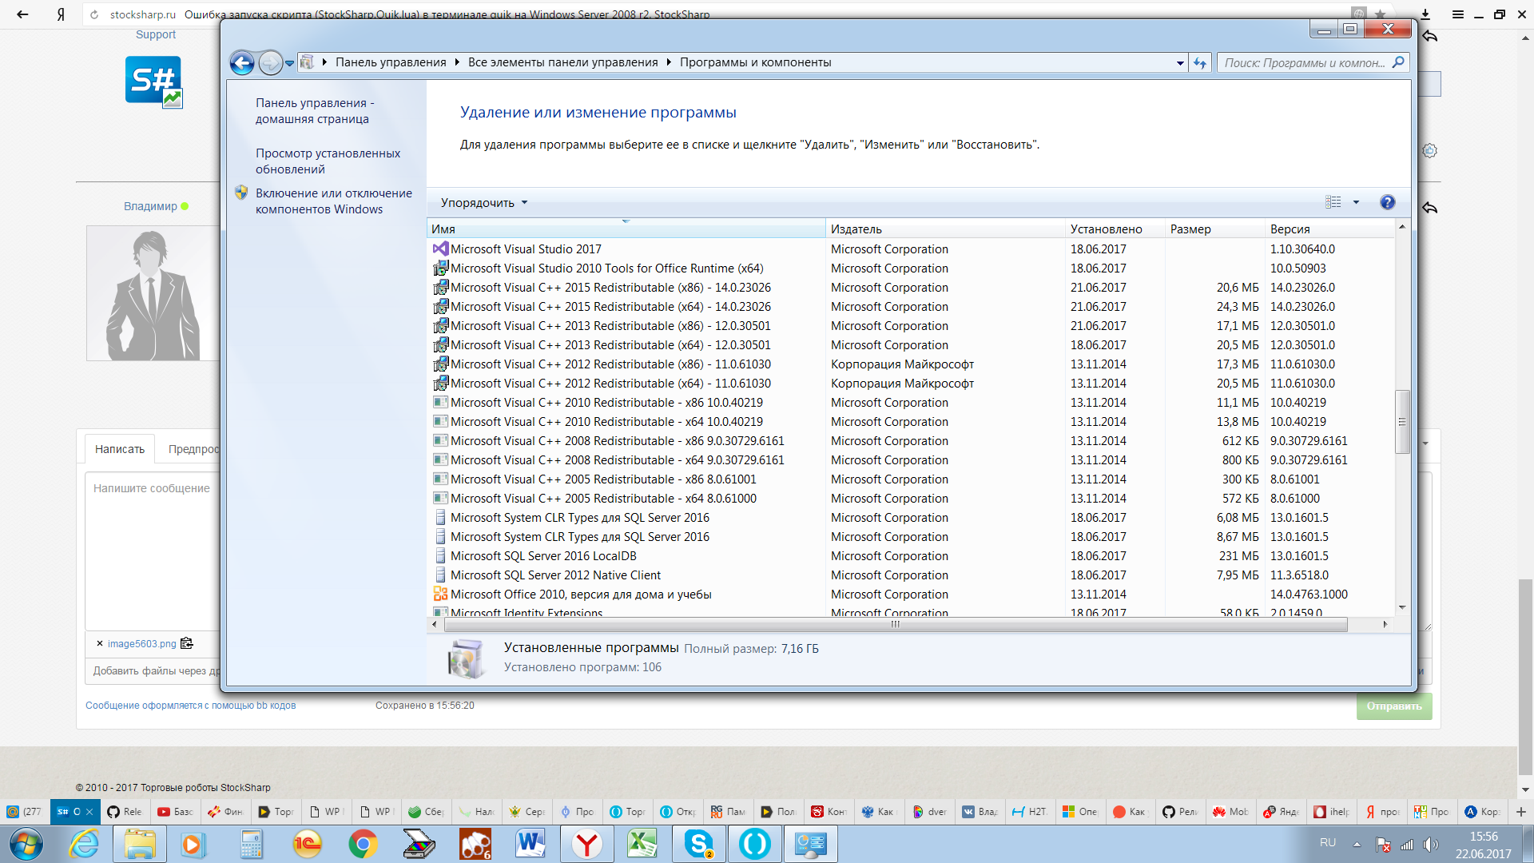Screen dimensions: 1534x863
Task: Open the volume icon in system tray
Action: [1430, 844]
